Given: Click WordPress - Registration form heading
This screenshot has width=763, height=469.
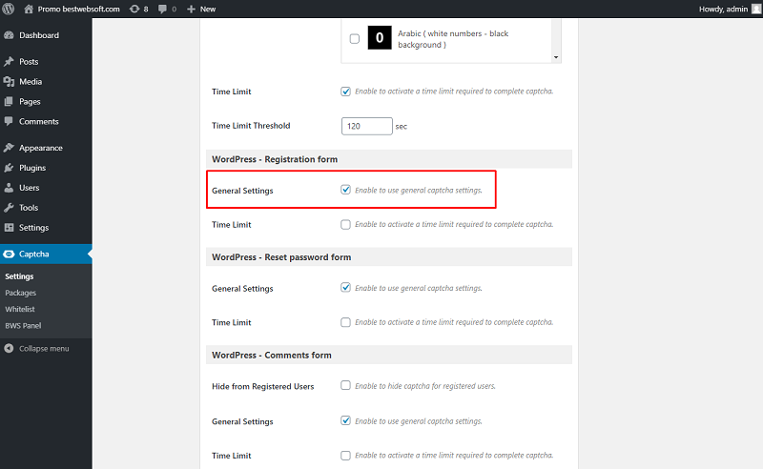Looking at the screenshot, I should click(x=275, y=159).
